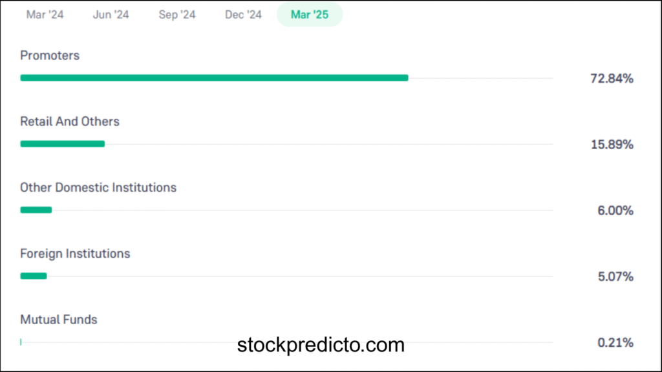
Task: Click the Promoters label
Action: tap(50, 56)
